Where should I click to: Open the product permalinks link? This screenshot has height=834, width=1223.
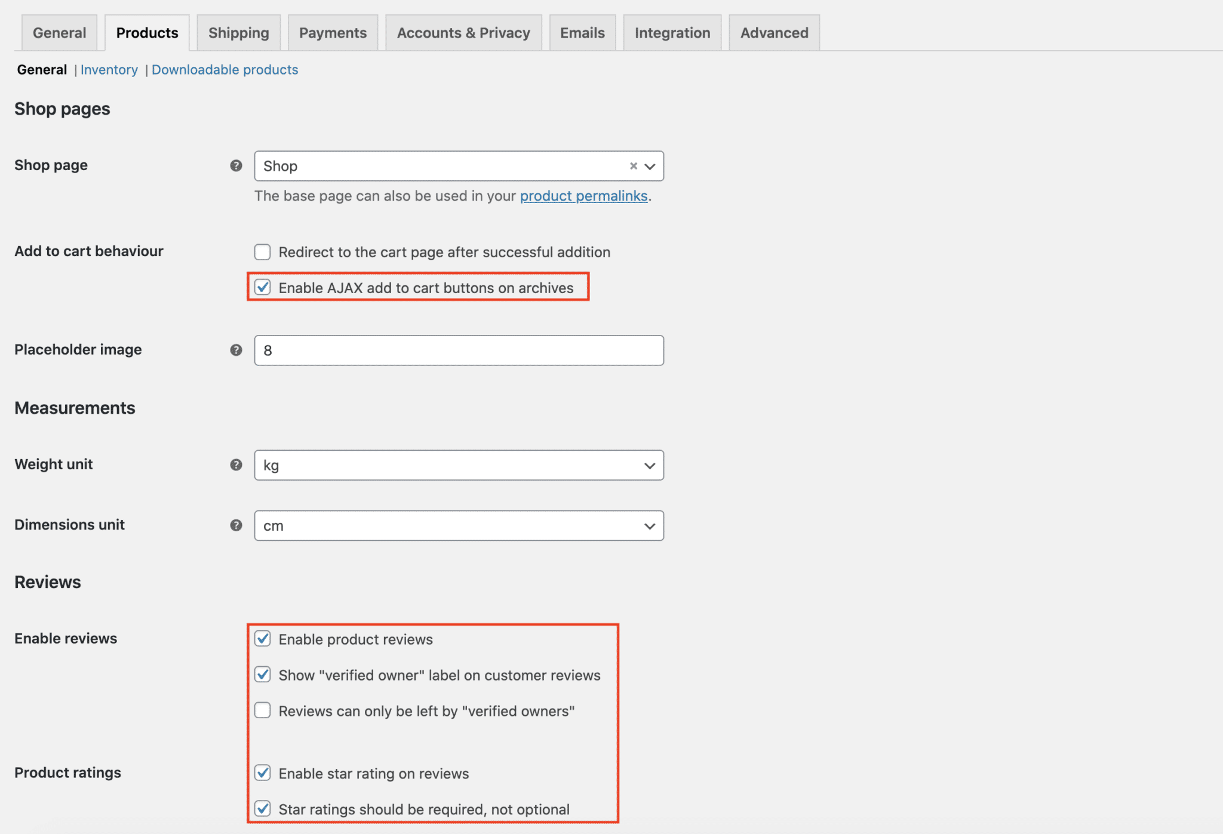tap(583, 196)
